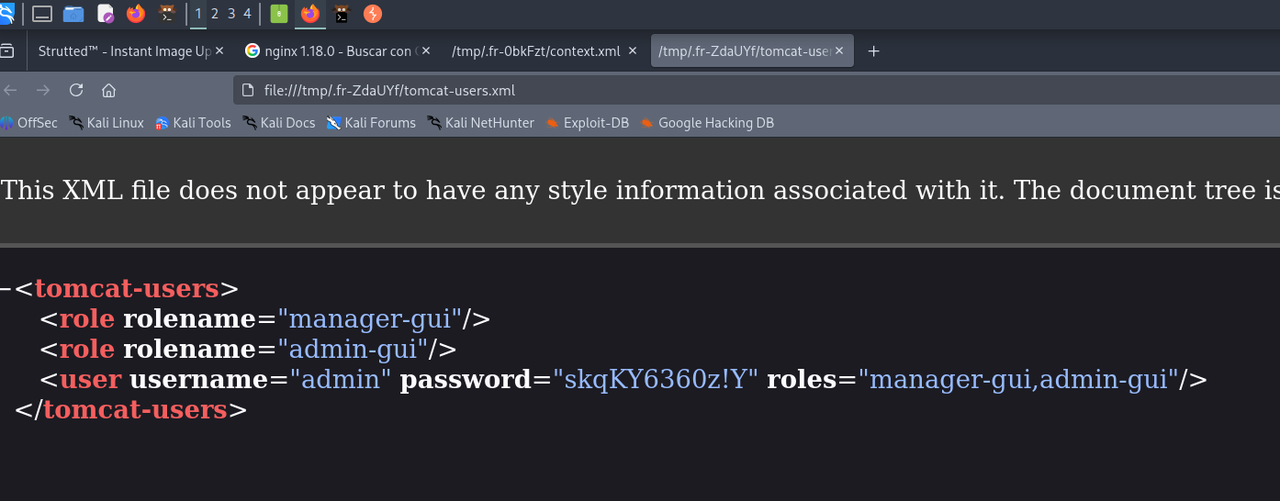This screenshot has height=501, width=1280.
Task: Switch to workspace 4
Action: [x=247, y=14]
